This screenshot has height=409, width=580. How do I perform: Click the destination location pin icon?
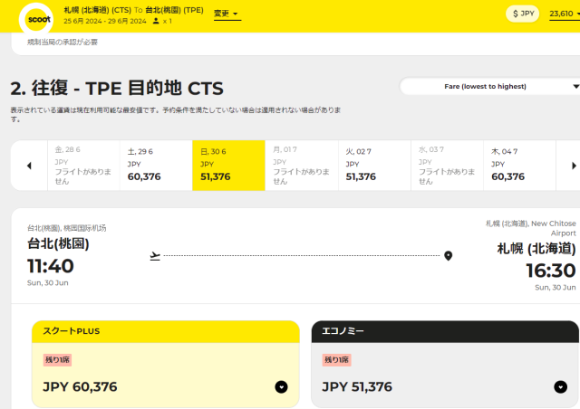click(448, 256)
